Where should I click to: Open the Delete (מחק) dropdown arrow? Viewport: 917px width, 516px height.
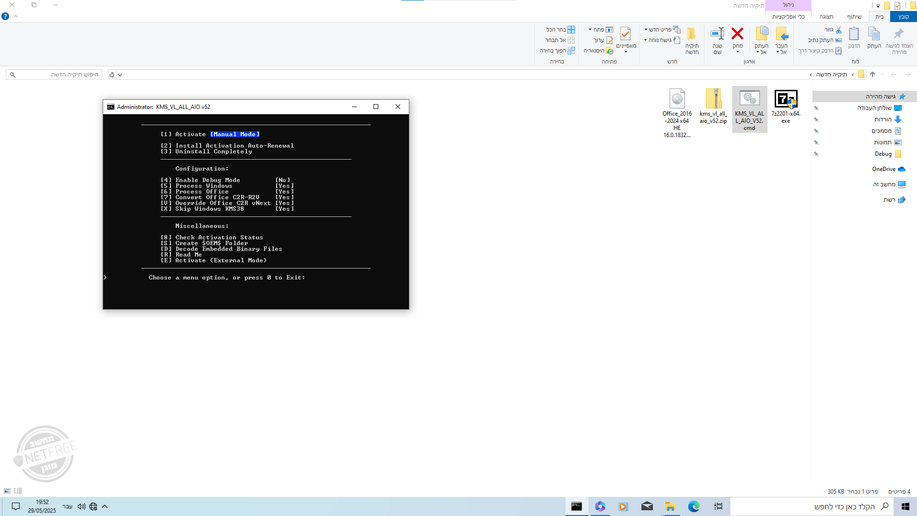pos(737,52)
